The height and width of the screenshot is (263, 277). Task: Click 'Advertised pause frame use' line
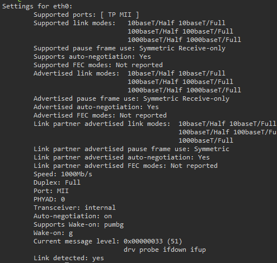132,98
